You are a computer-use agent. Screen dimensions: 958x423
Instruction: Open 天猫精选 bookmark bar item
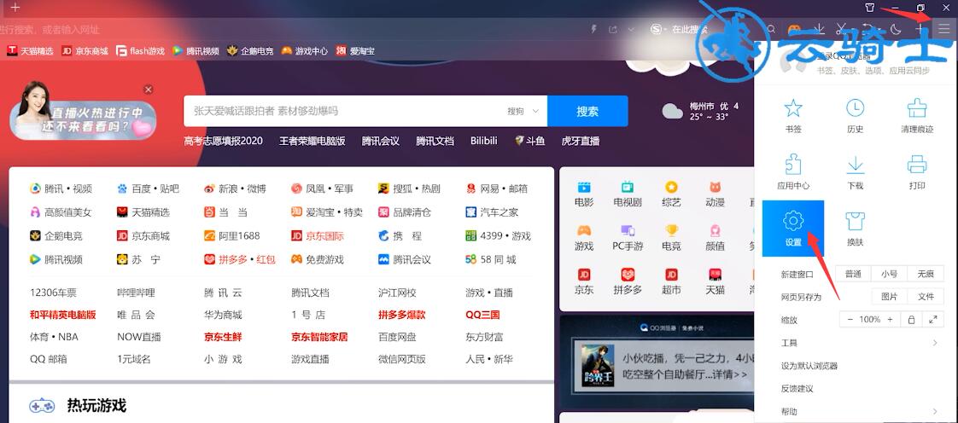tap(30, 51)
